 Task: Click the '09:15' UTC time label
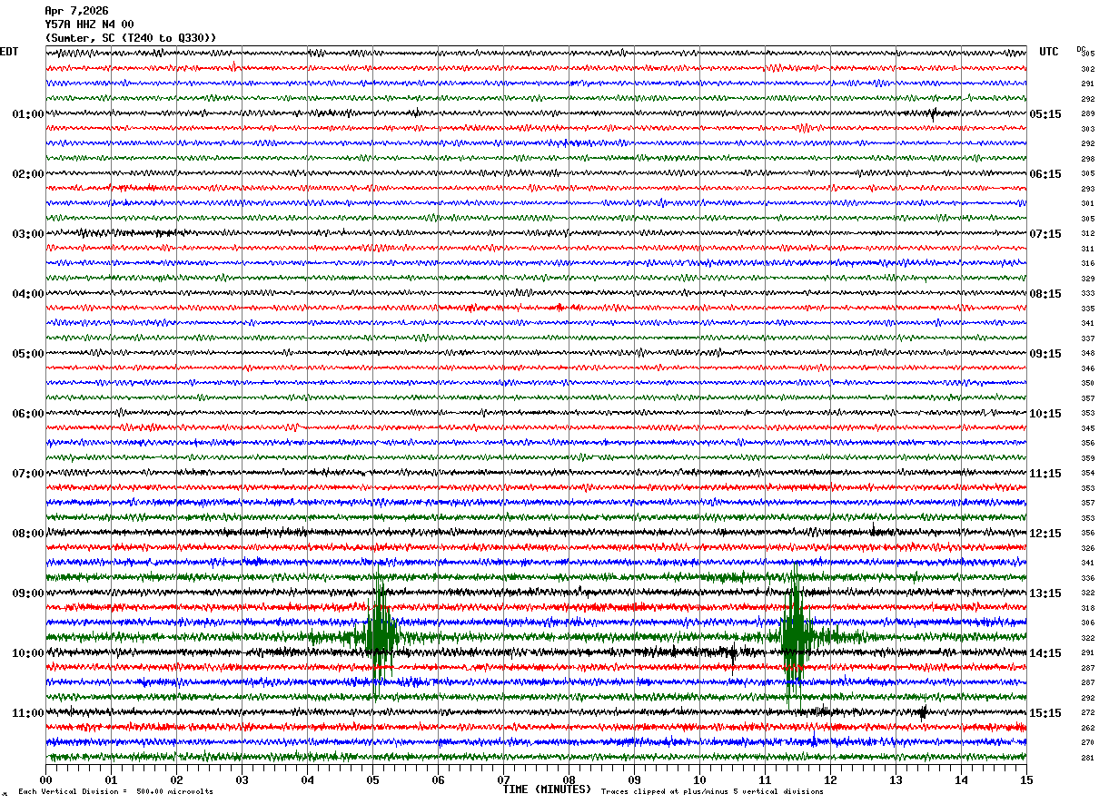tap(1045, 354)
